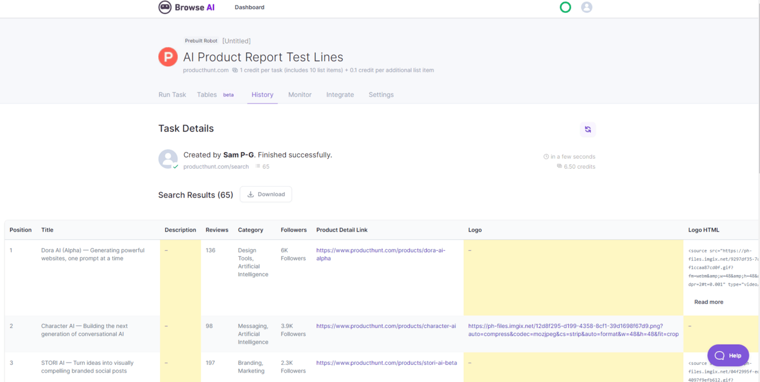The width and height of the screenshot is (760, 382).
Task: Click the Product Hunt robot logo
Action: pyautogui.click(x=168, y=57)
